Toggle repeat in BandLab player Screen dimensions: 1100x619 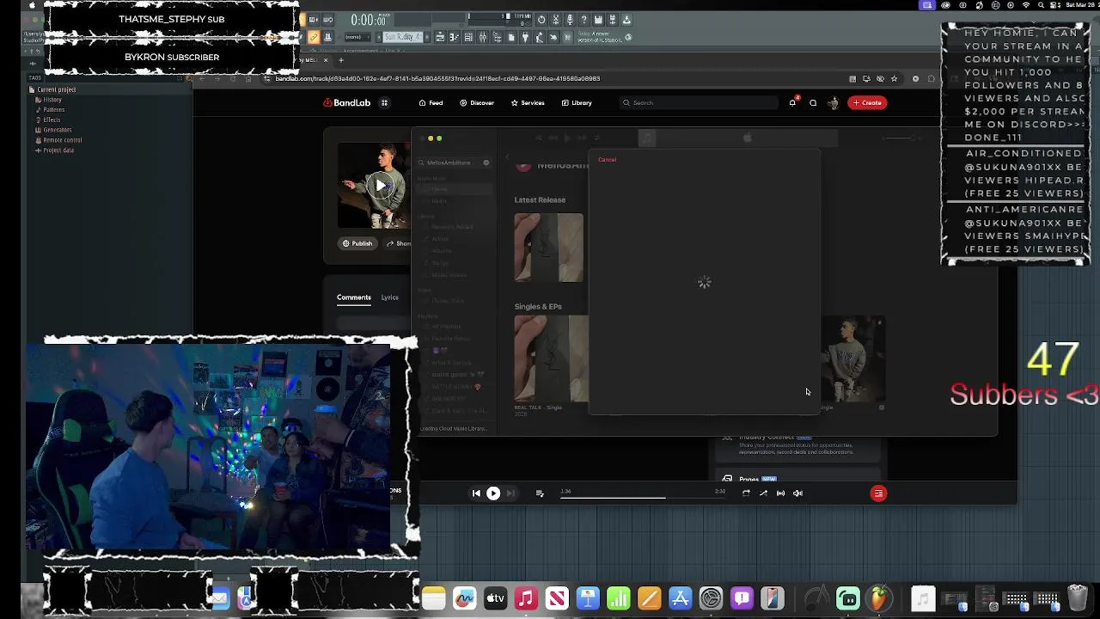point(746,493)
